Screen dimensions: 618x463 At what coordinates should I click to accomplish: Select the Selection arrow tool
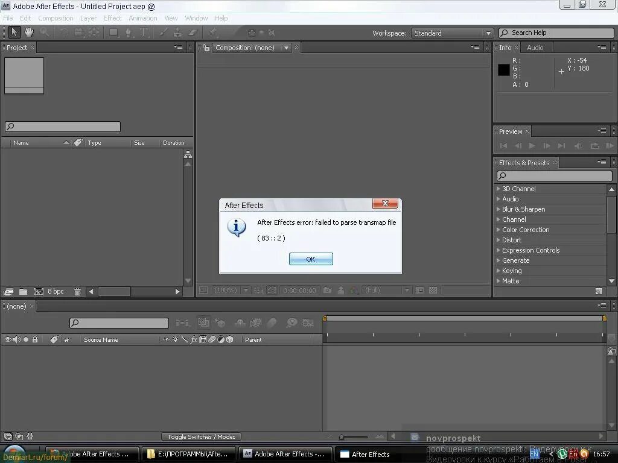coord(14,33)
